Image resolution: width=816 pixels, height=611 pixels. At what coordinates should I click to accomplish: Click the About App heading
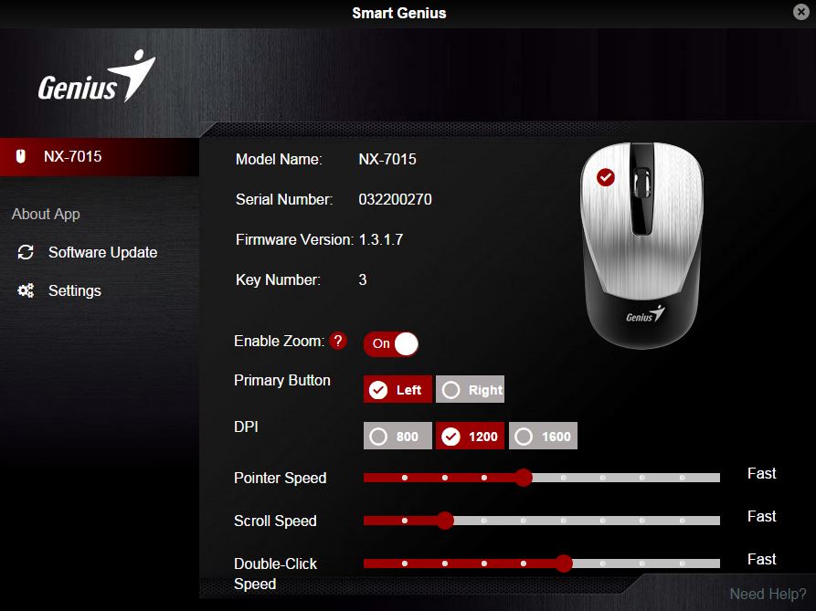coord(46,215)
